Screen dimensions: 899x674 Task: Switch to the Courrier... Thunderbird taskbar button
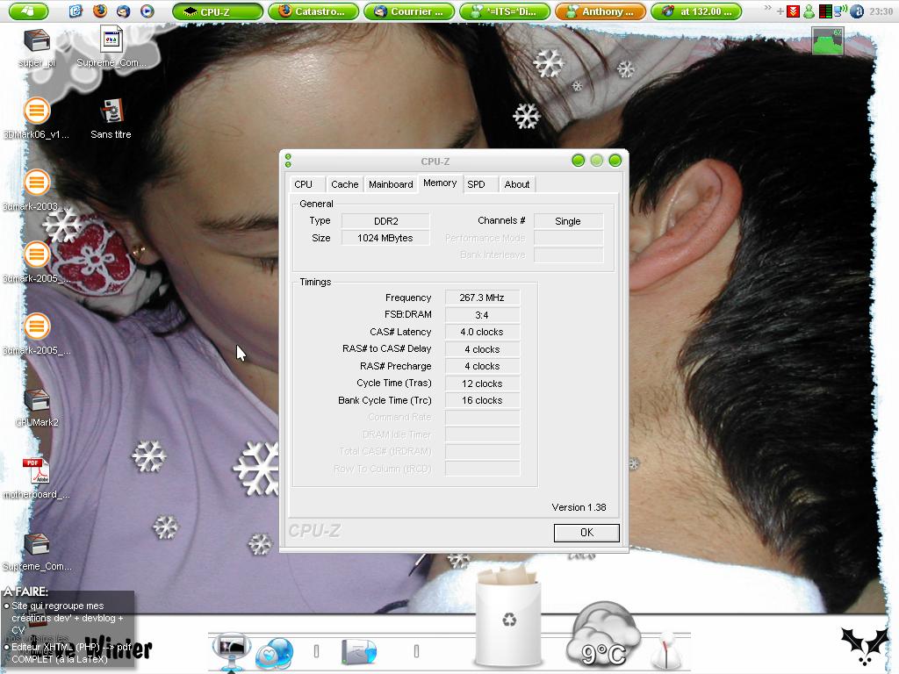pyautogui.click(x=409, y=11)
